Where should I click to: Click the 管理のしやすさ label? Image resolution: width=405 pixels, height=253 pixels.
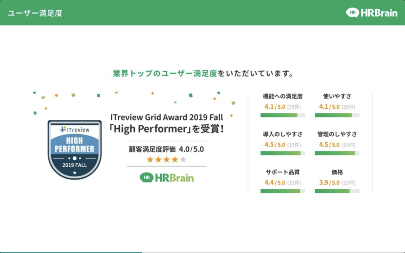337,134
